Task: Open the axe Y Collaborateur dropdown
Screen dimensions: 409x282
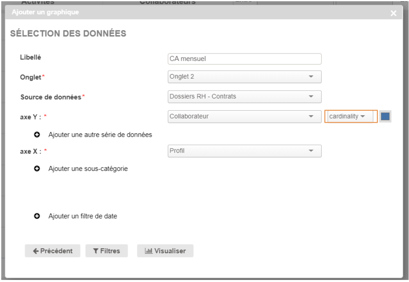Action: (x=244, y=117)
